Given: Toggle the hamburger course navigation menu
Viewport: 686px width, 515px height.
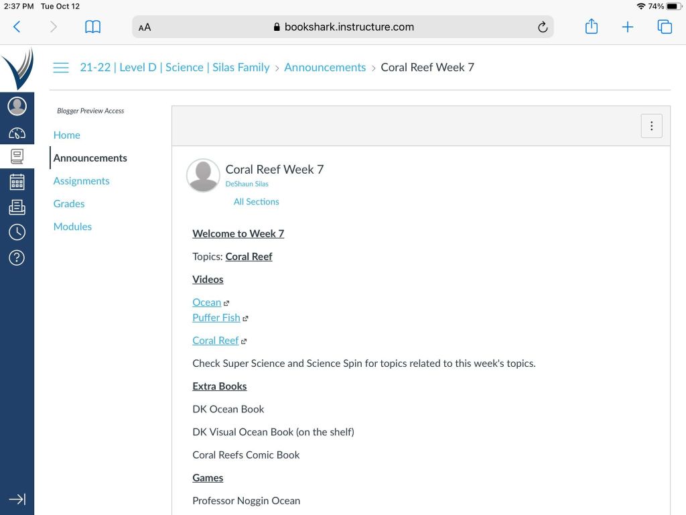Looking at the screenshot, I should 61,68.
